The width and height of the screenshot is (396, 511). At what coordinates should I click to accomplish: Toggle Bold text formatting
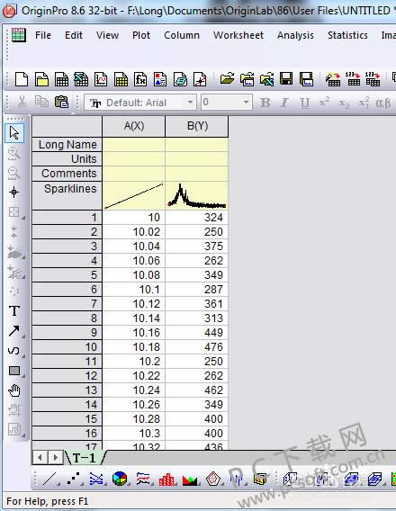[x=265, y=103]
